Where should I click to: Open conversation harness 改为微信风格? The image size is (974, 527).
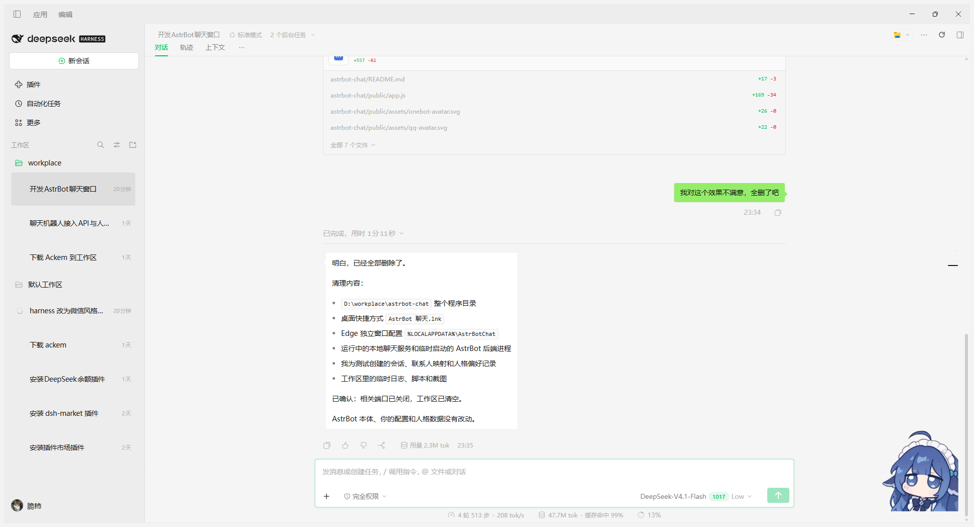click(x=73, y=311)
